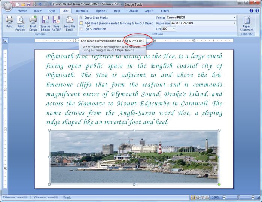Click the round application menu button
Screen dimensions: 262x202
[x=7, y=6]
